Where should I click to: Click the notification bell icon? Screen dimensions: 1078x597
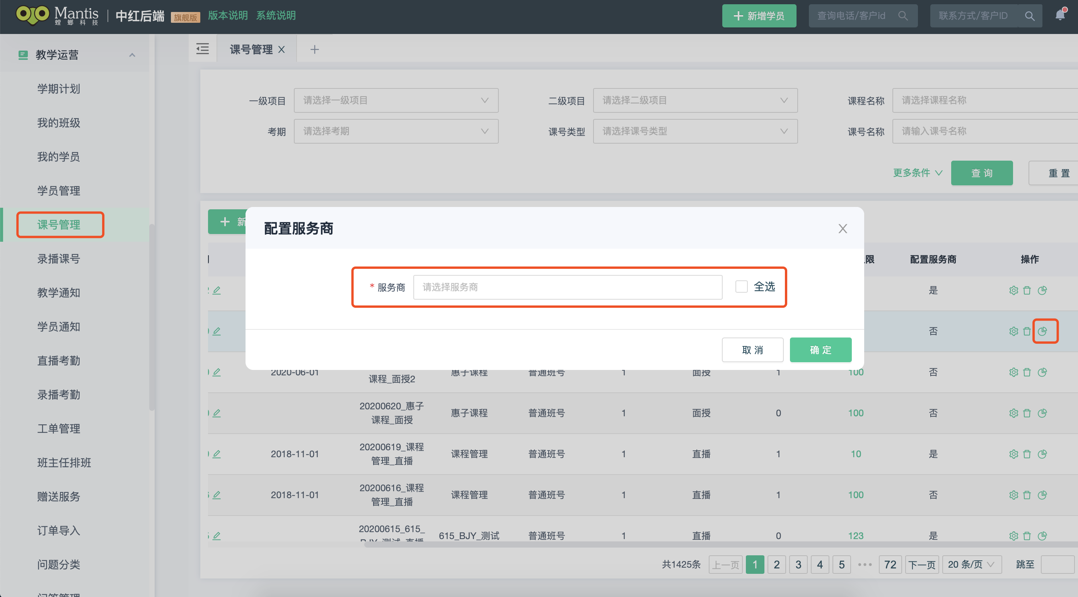pos(1060,15)
